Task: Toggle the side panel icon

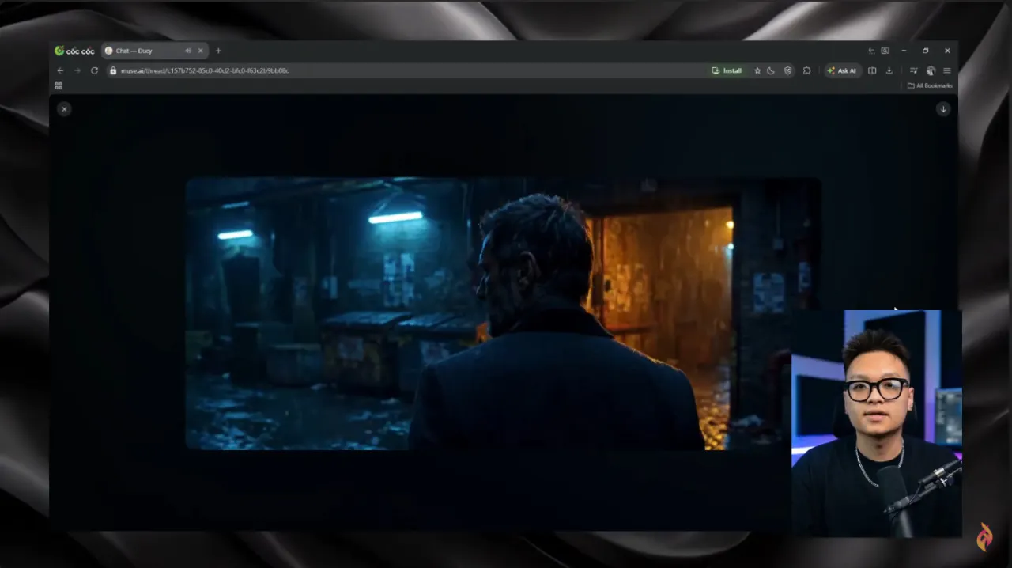Action: coord(872,70)
